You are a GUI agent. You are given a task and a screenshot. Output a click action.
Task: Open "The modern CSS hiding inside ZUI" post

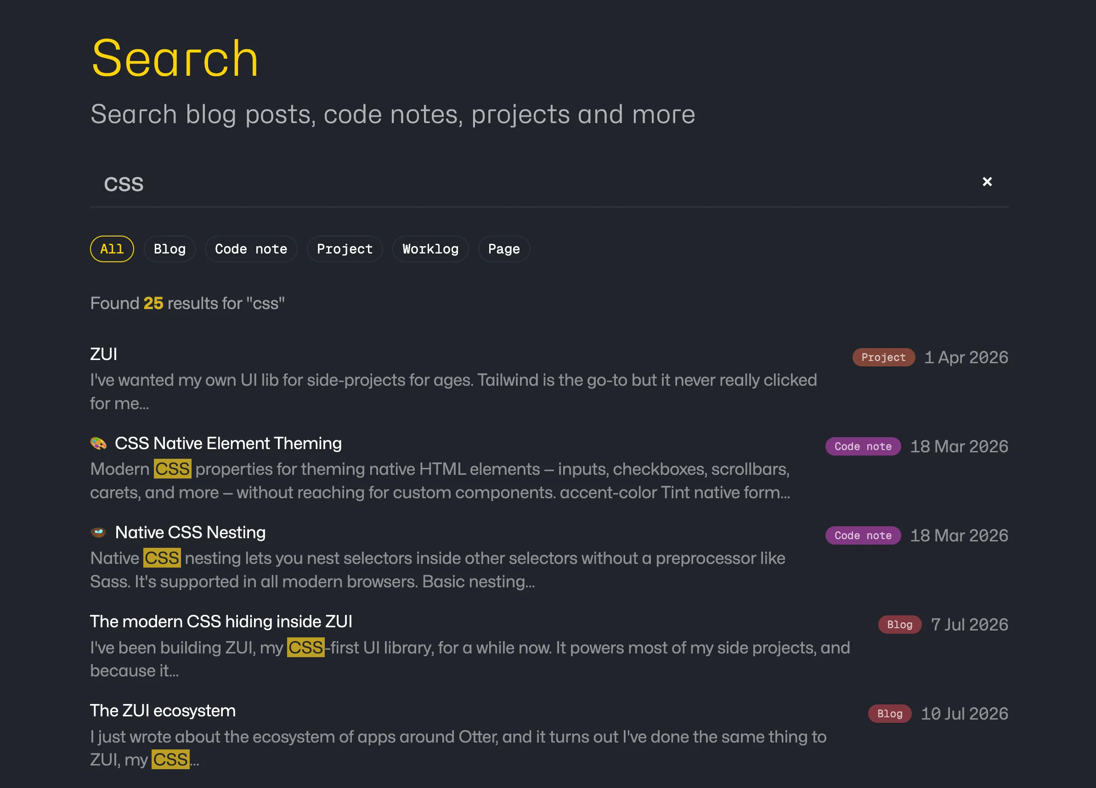click(221, 621)
